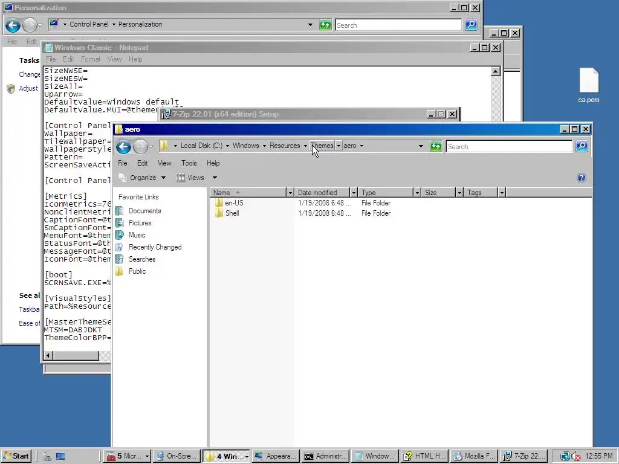
Task: Open Edit menu in aero window
Action: tap(142, 163)
